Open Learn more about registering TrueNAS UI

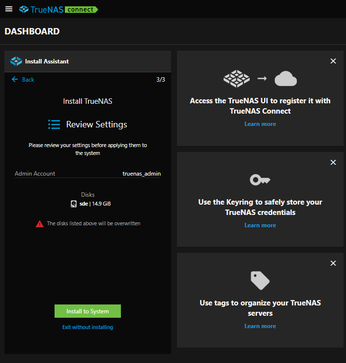click(260, 124)
